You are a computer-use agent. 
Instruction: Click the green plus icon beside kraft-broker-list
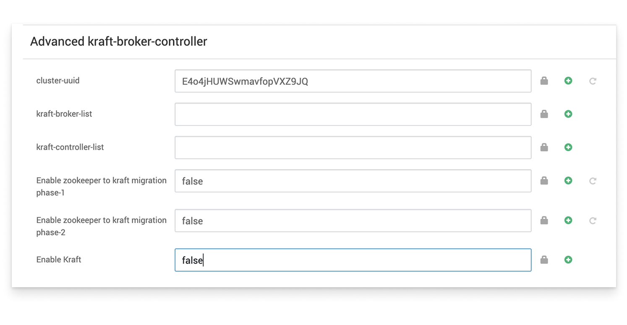click(x=568, y=114)
